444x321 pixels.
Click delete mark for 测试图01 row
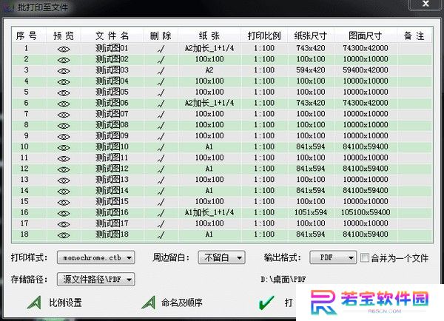pyautogui.click(x=161, y=49)
